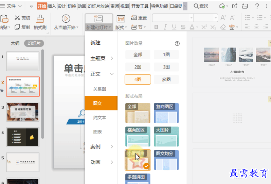Expand the Layout 版式 dropdown arrow
This screenshot has height=184, width=271.
click(126, 27)
